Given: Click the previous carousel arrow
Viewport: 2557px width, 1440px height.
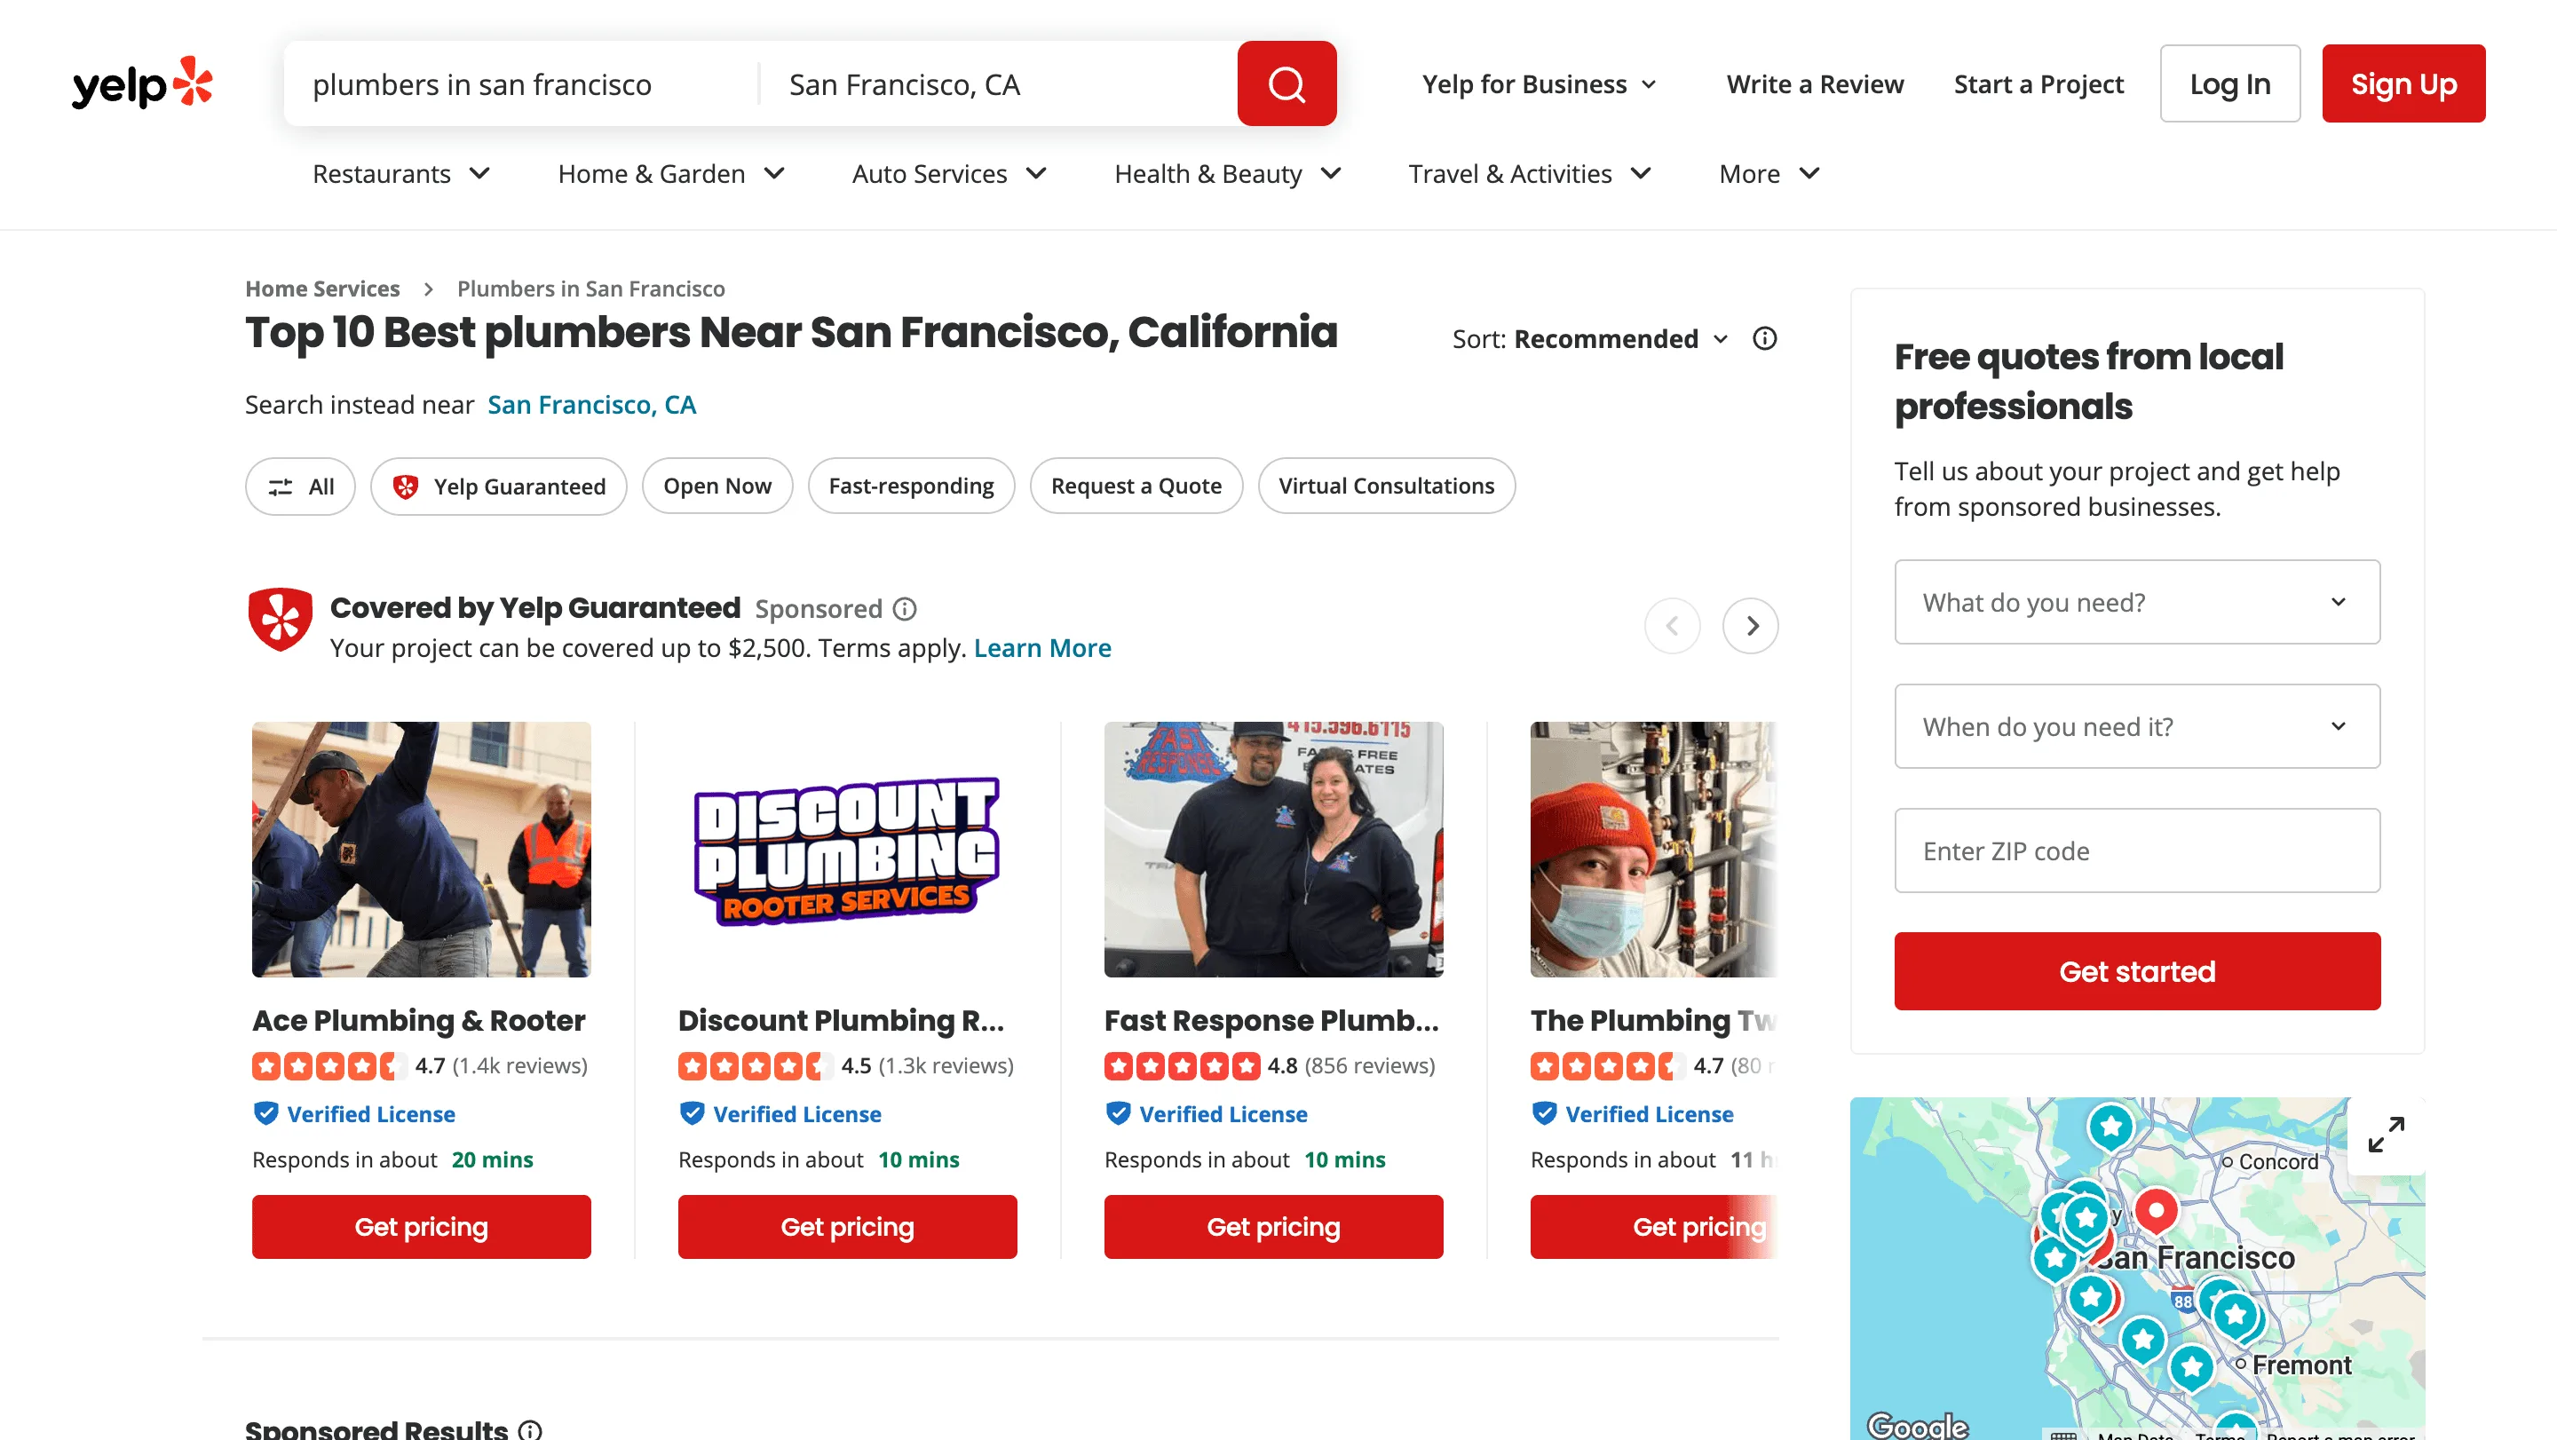Looking at the screenshot, I should point(1673,625).
